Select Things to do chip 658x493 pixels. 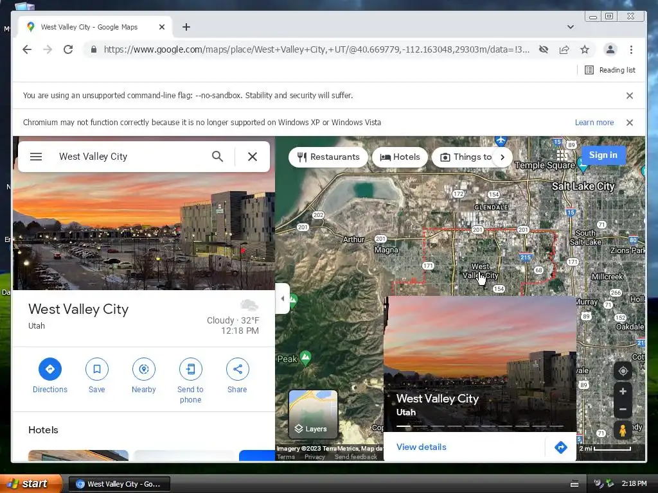point(466,157)
